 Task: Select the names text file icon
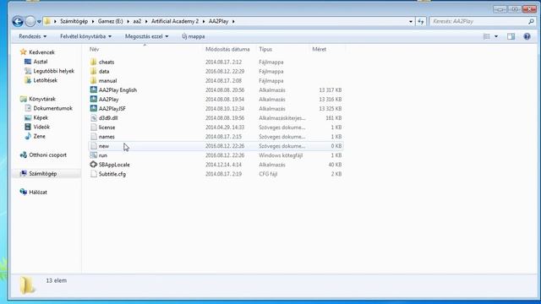(94, 136)
